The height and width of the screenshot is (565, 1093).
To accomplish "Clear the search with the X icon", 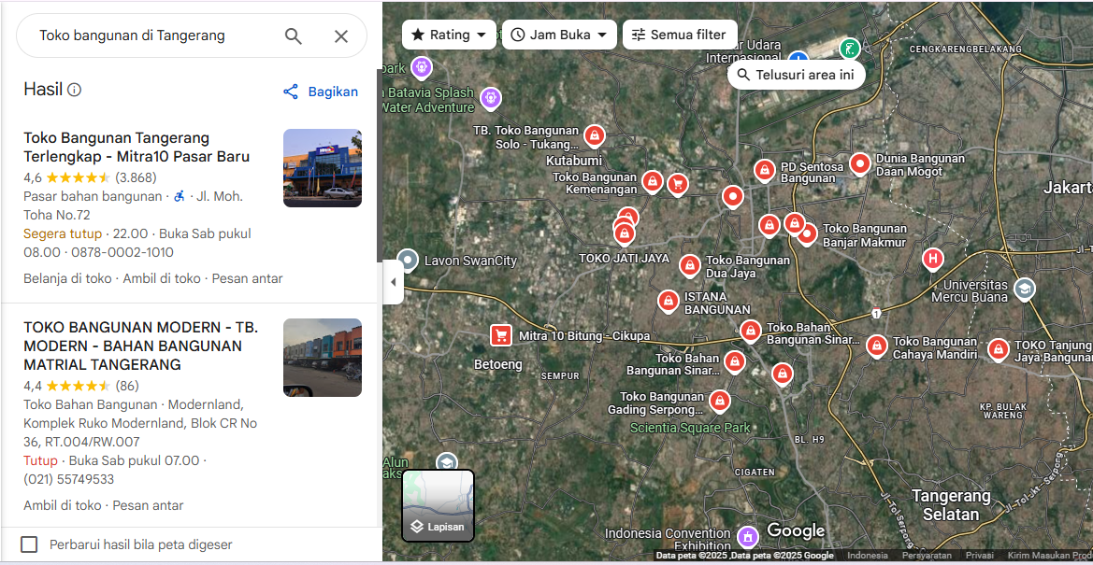I will 341,35.
